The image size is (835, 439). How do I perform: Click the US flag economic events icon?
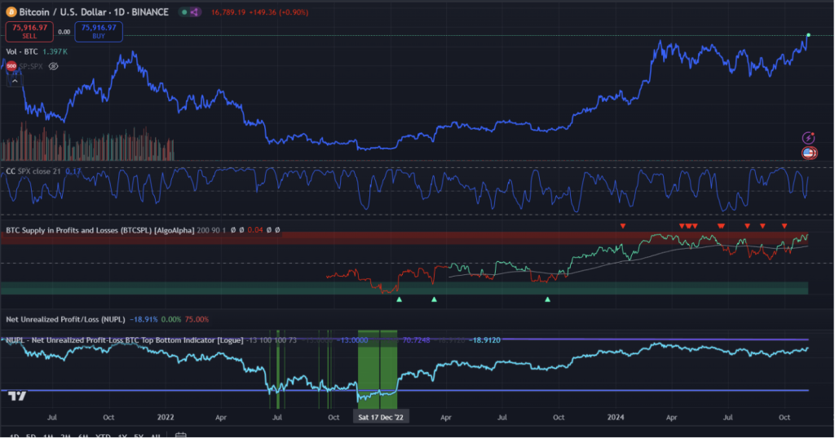[808, 153]
